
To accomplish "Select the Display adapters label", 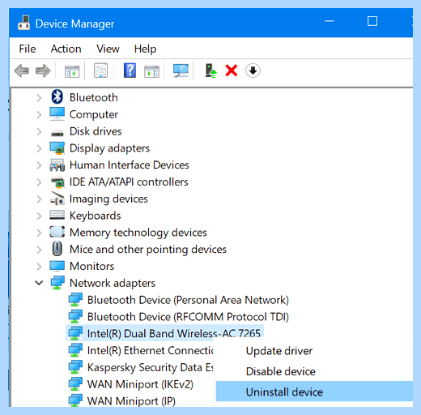I will click(109, 148).
